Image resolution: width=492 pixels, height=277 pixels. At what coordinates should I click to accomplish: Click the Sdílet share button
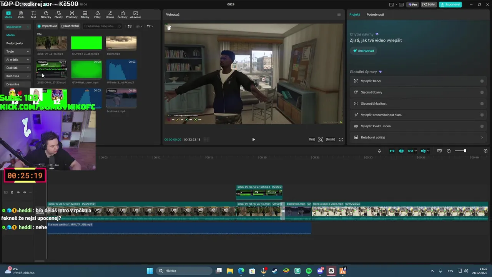point(429,5)
